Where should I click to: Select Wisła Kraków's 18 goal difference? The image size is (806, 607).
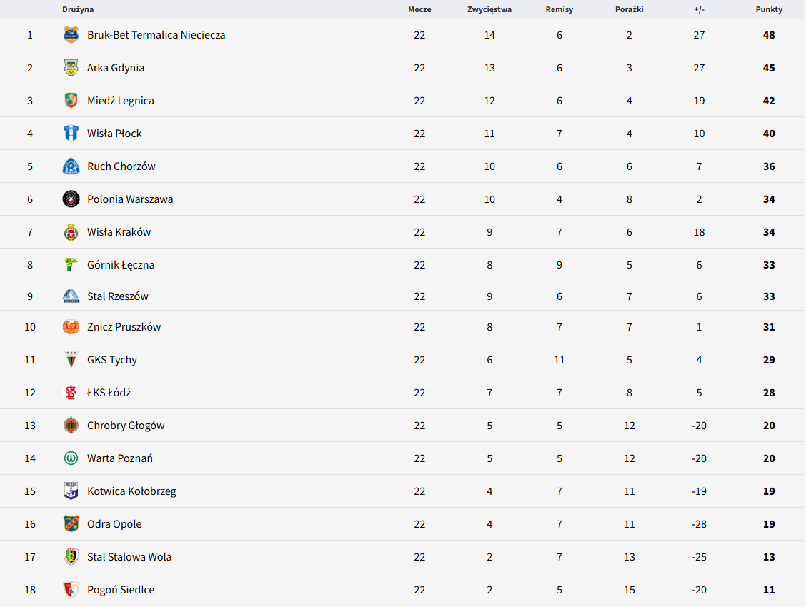(699, 232)
